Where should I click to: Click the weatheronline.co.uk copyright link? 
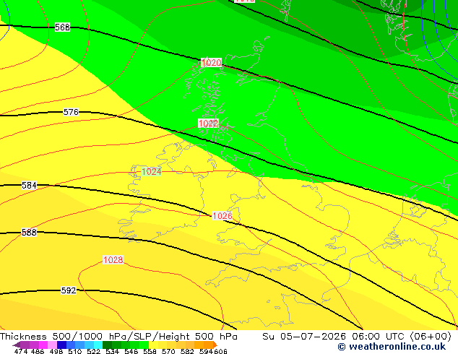tap(392, 346)
